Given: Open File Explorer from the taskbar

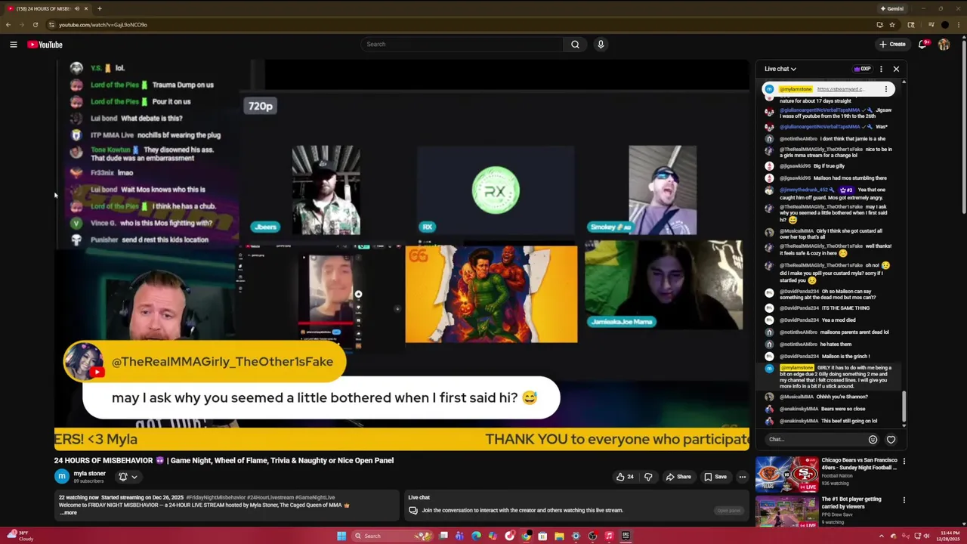Looking at the screenshot, I should point(559,536).
